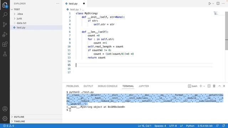The width and height of the screenshot is (228, 128).
Task: Click the terminal prompt input cursor
Action: coord(70,110)
